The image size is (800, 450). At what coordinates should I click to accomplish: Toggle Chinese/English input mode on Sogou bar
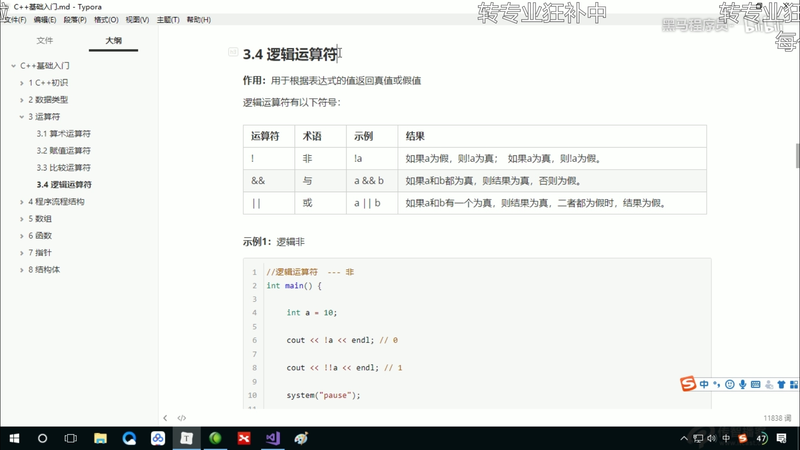[704, 384]
